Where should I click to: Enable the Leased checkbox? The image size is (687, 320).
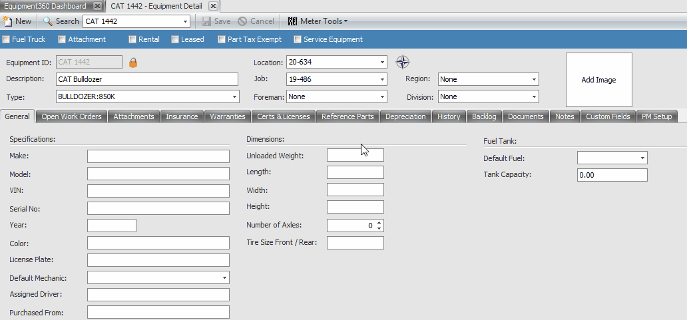coord(175,39)
